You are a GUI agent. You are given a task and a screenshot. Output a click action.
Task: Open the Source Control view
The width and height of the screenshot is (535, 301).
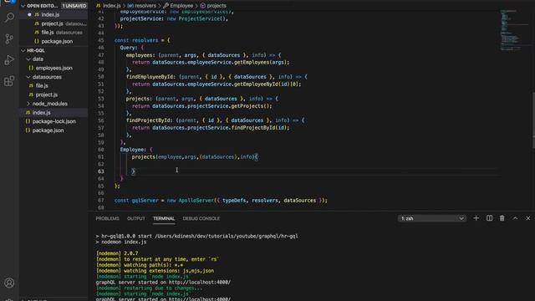pos(9,38)
